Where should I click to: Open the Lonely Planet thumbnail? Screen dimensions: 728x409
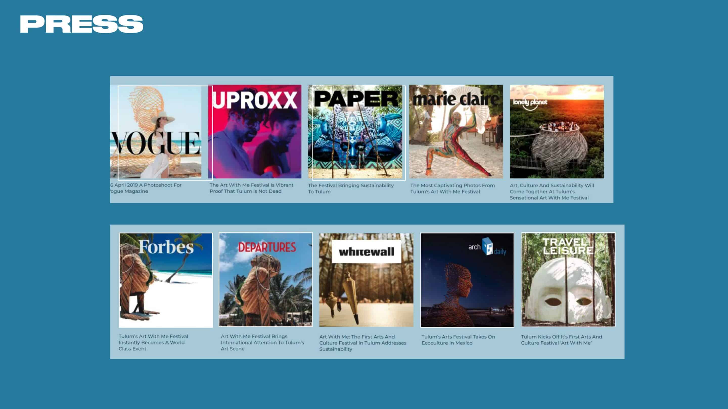[557, 132]
